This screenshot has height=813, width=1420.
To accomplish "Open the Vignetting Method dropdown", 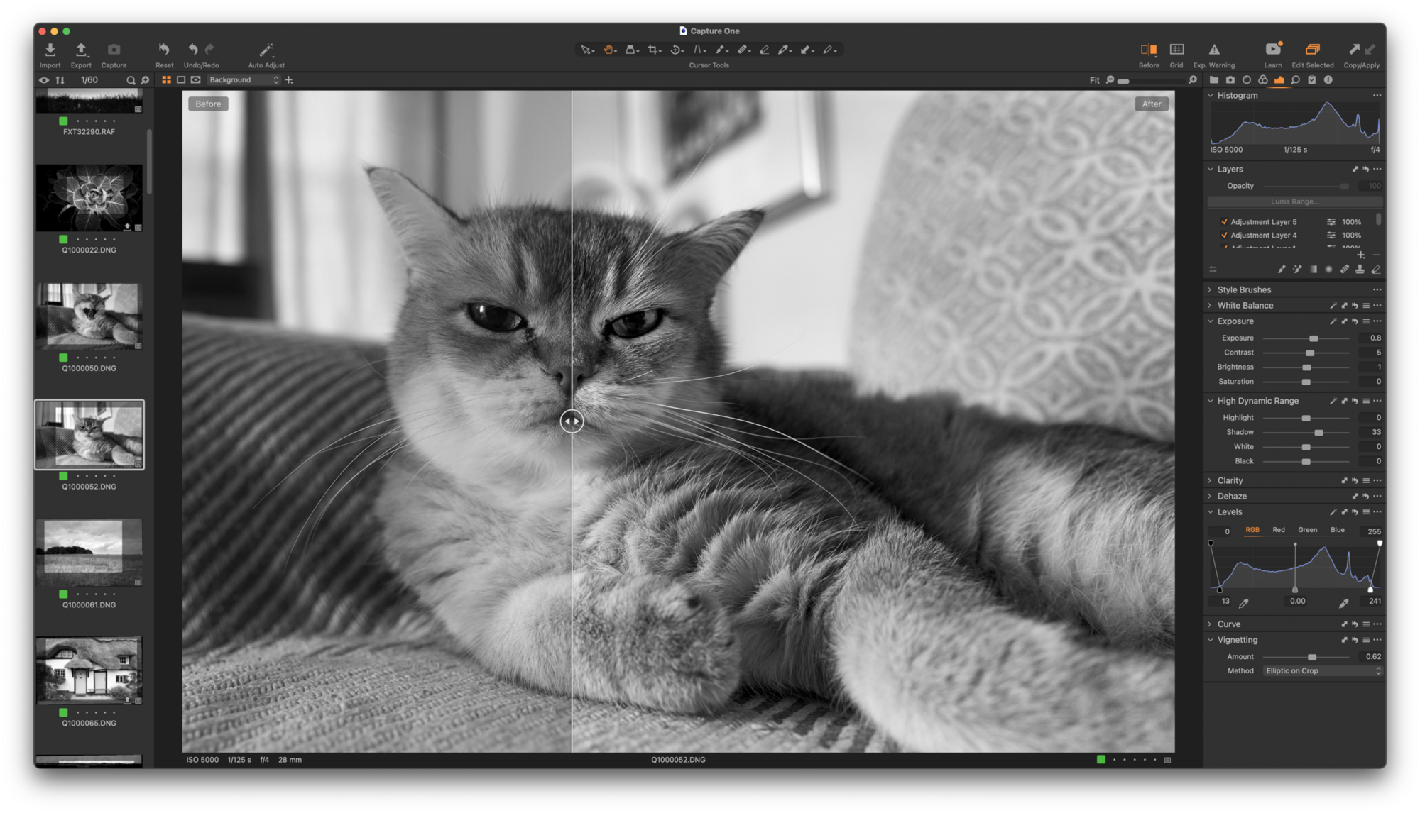I will point(1323,671).
